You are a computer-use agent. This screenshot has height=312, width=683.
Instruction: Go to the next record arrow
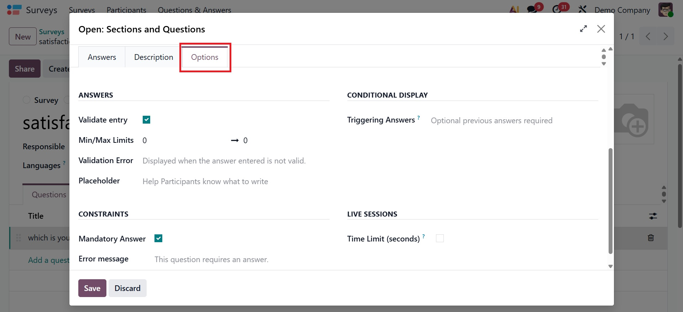click(x=665, y=36)
